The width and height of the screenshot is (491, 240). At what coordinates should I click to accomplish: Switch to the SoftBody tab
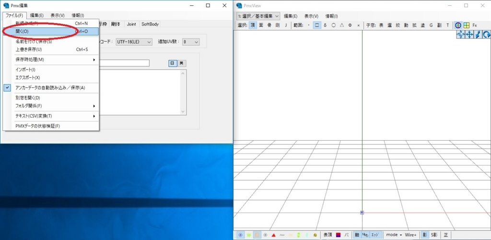[x=150, y=24]
